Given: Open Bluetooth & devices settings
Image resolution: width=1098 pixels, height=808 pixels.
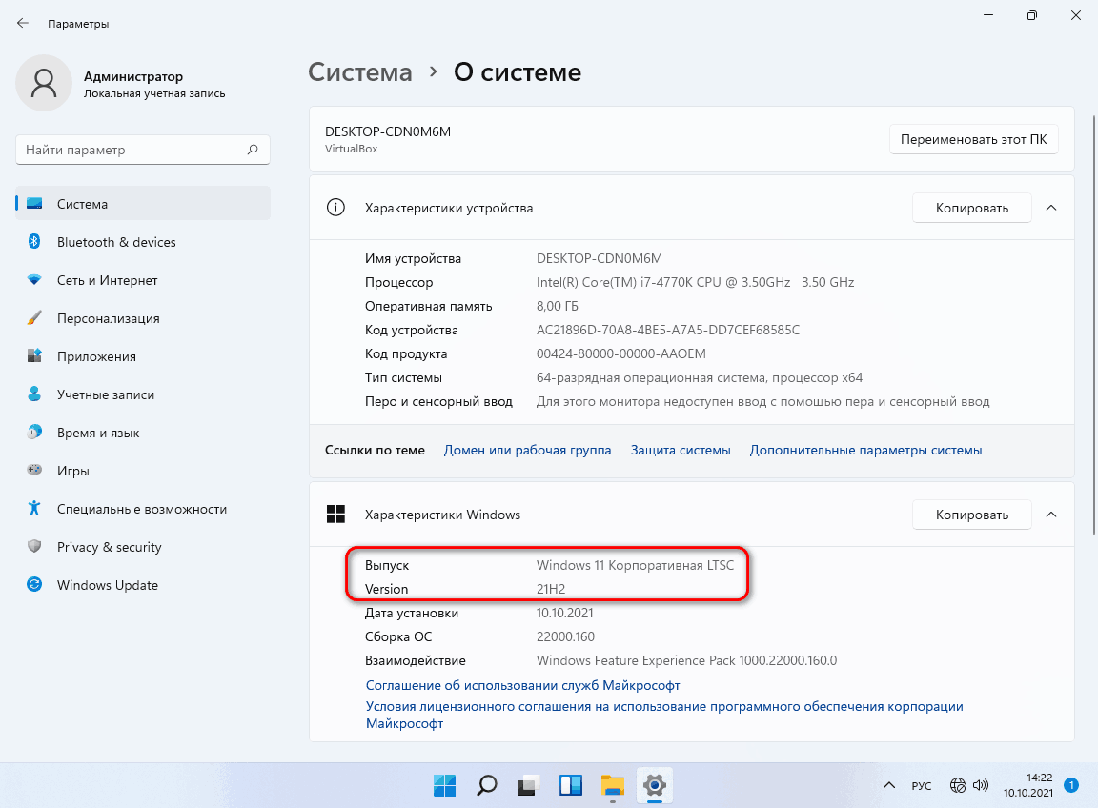Looking at the screenshot, I should (116, 242).
